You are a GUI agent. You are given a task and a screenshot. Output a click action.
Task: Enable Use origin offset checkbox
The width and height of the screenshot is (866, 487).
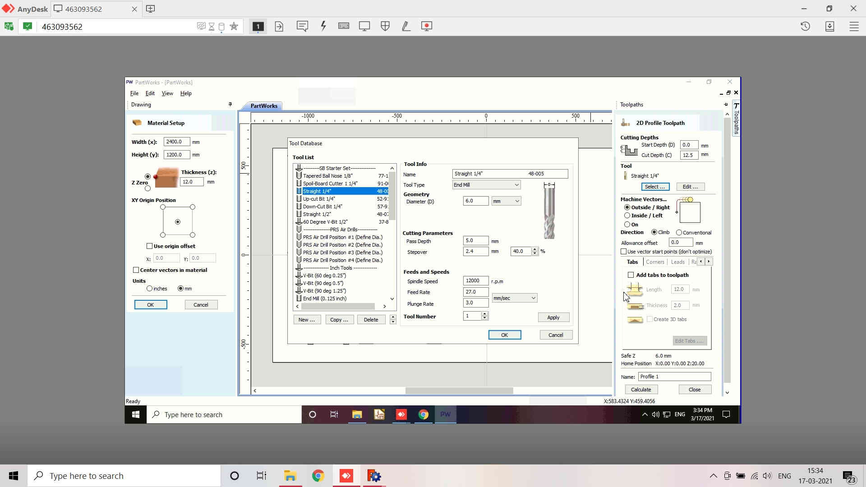[149, 246]
